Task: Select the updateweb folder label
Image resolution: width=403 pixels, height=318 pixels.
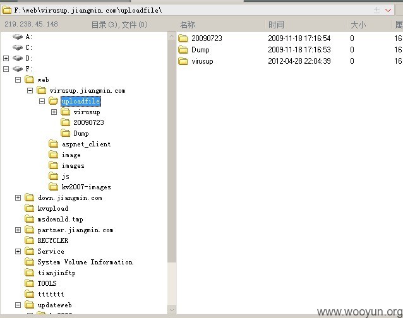Action: (54, 305)
